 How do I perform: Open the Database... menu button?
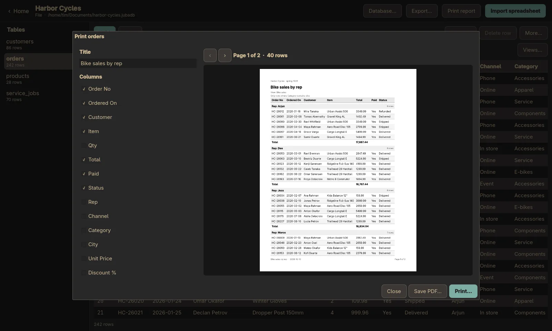pyautogui.click(x=382, y=11)
